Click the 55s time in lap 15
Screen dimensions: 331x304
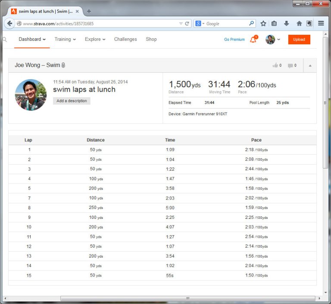[x=170, y=275]
